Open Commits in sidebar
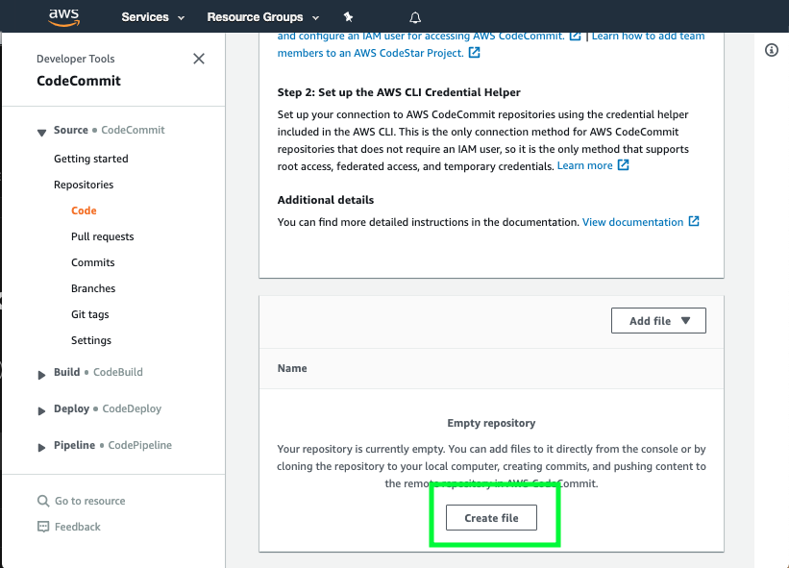 click(92, 262)
